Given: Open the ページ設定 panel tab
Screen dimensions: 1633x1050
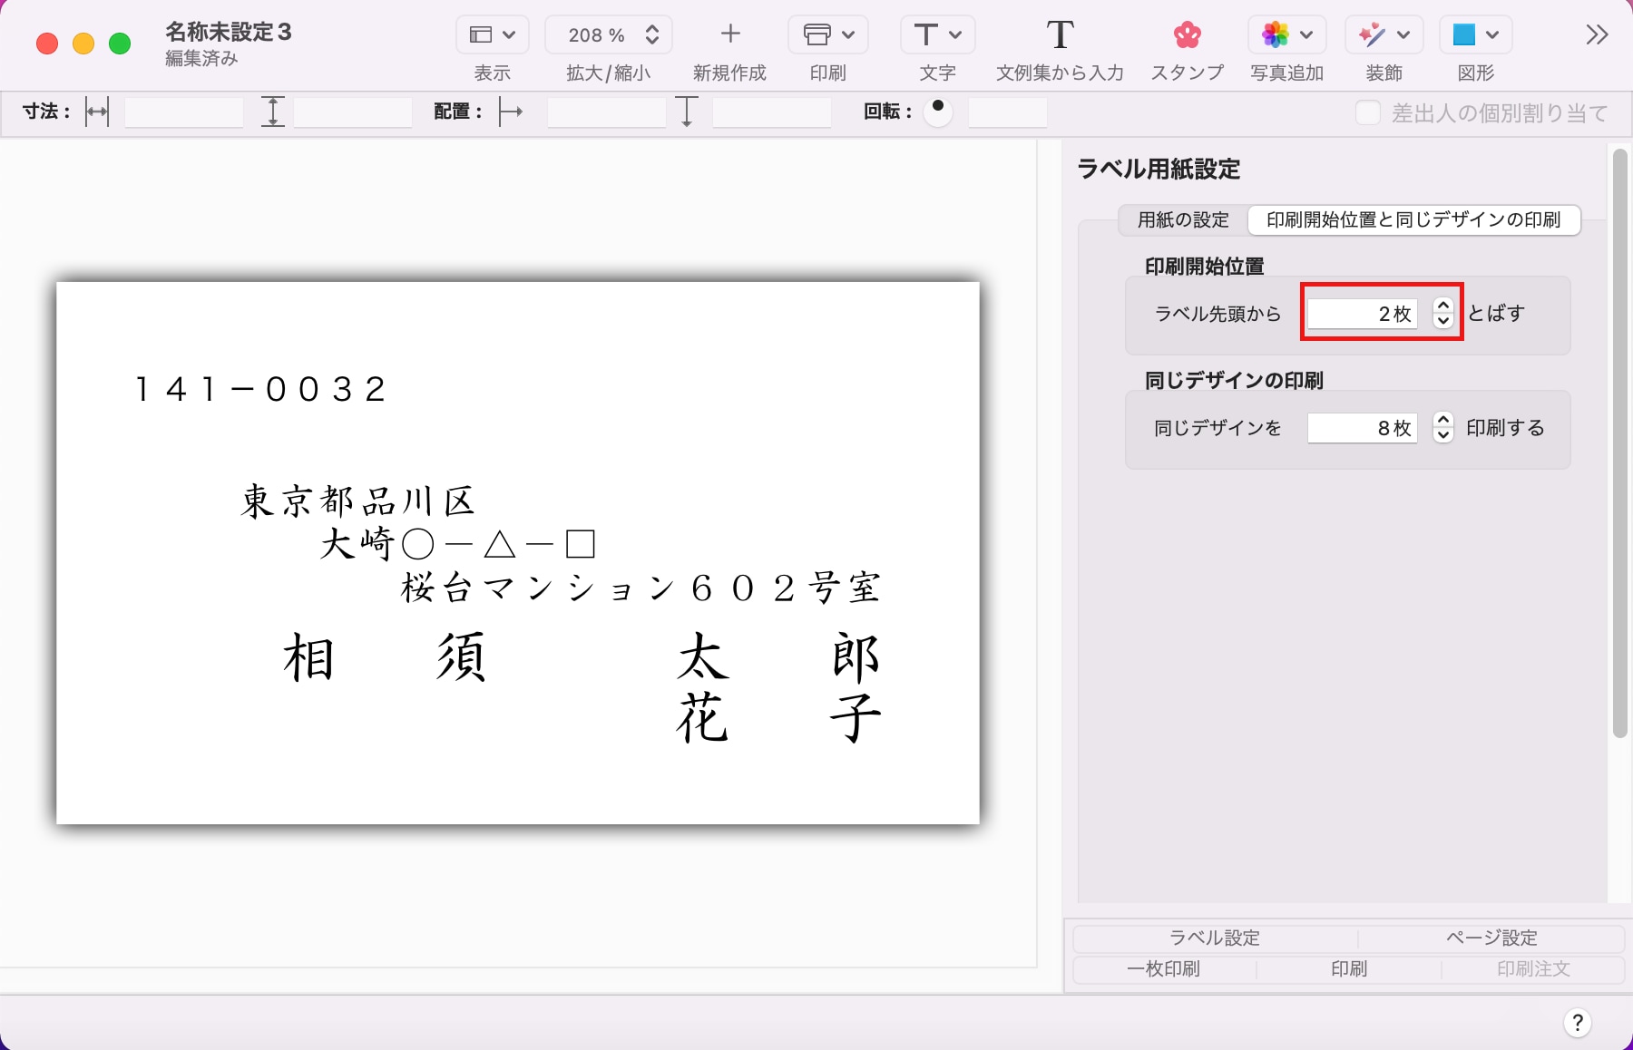Looking at the screenshot, I should (x=1491, y=938).
